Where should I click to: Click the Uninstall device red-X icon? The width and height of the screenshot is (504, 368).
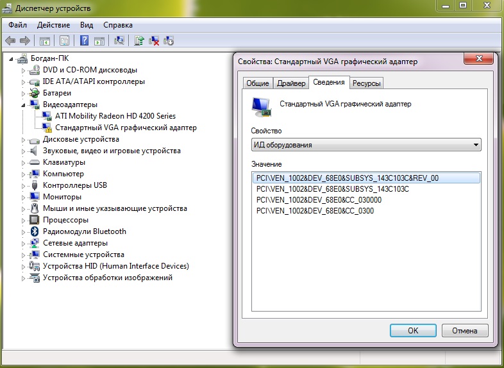pyautogui.click(x=154, y=41)
